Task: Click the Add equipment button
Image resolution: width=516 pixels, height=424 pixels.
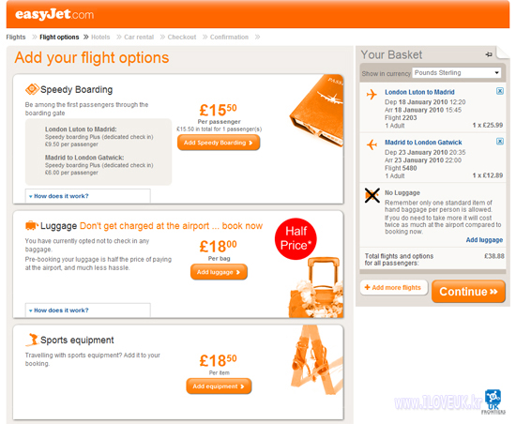Action: coord(219,386)
